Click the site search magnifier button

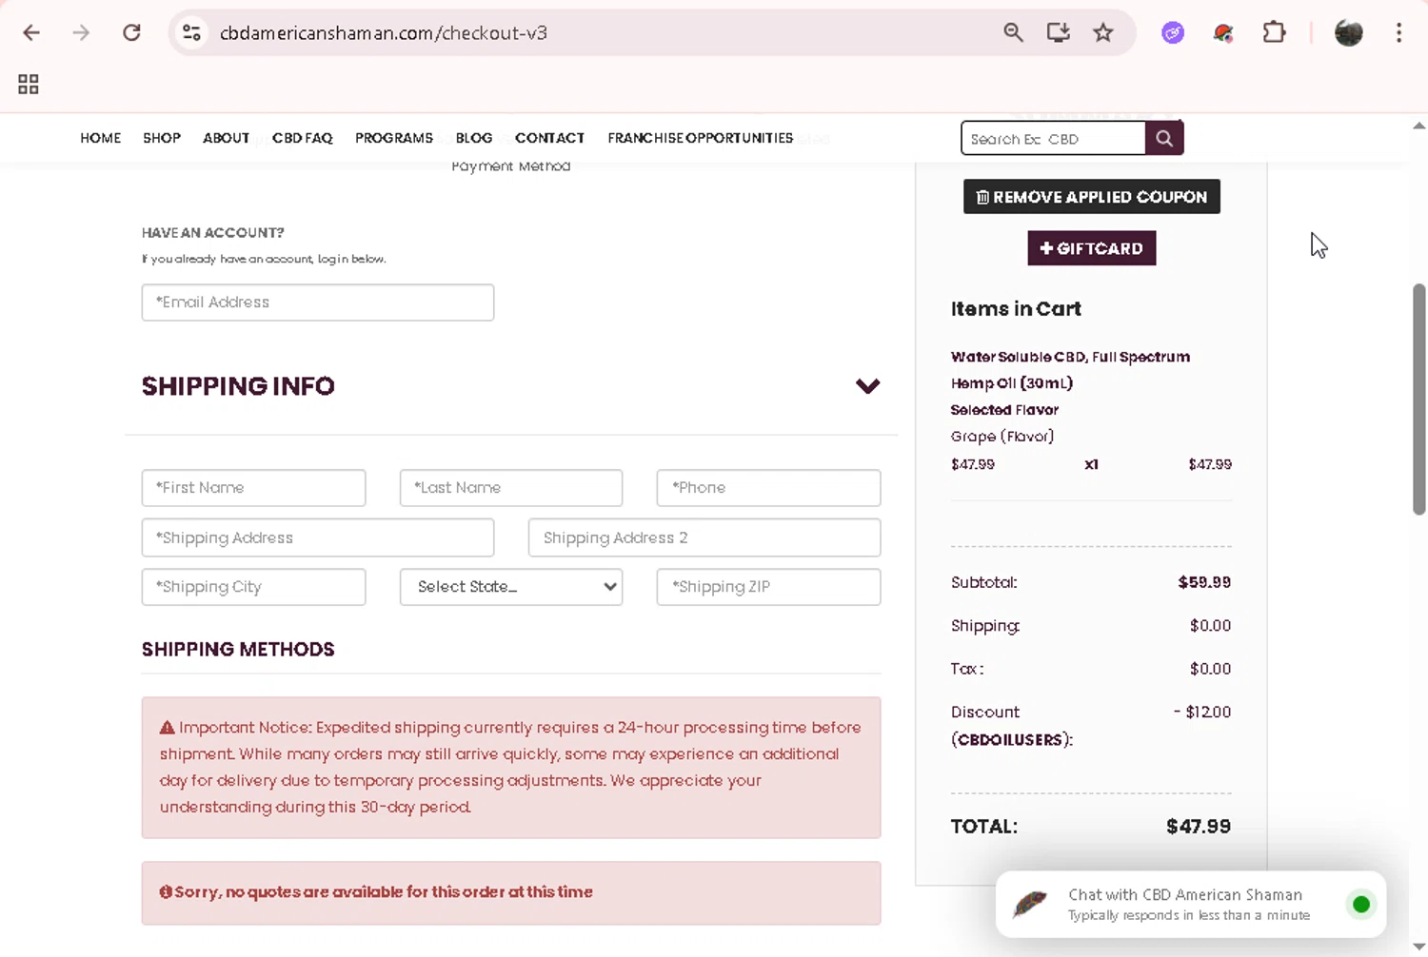click(x=1164, y=138)
